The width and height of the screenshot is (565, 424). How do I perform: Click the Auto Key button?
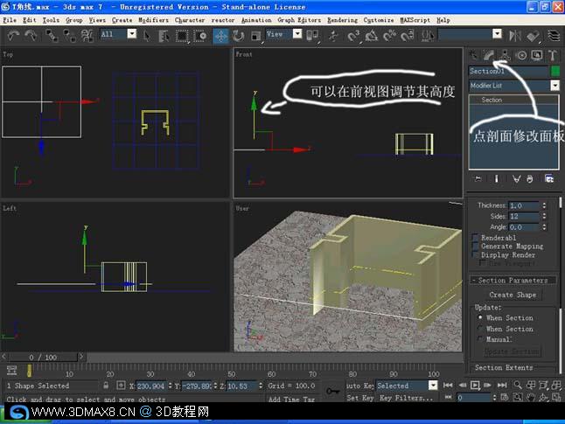[359, 386]
